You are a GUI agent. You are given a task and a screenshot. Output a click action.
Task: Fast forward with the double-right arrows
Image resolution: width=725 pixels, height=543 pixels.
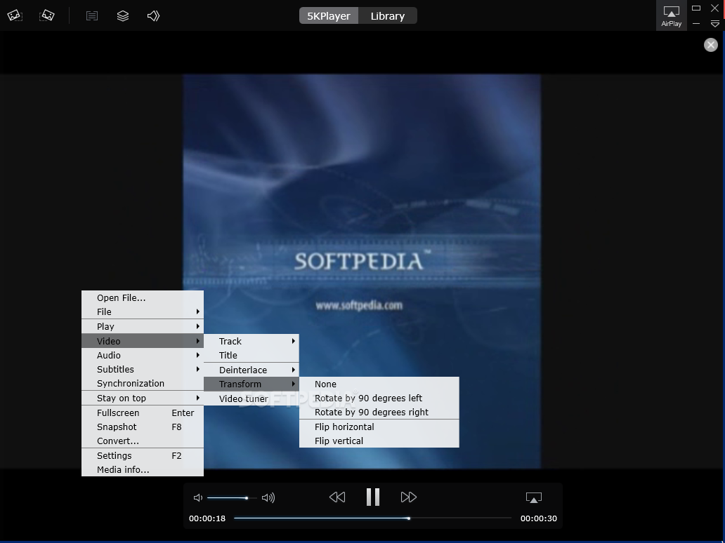[409, 497]
